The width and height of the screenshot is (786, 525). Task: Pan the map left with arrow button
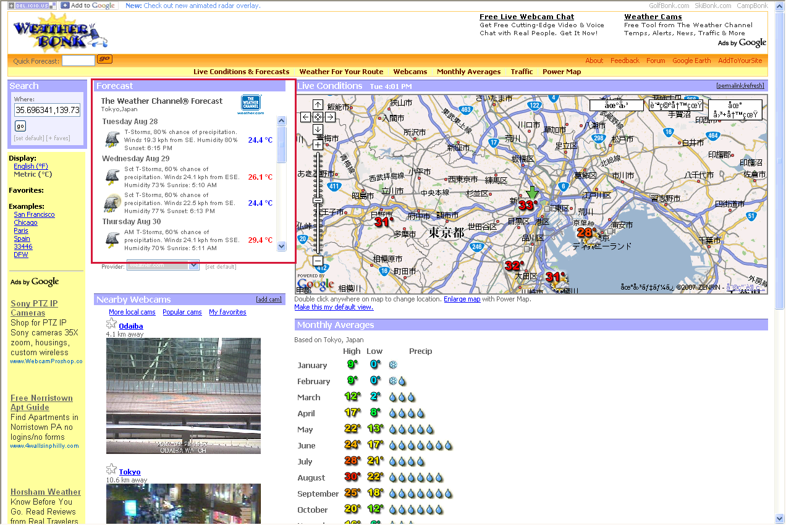click(305, 117)
